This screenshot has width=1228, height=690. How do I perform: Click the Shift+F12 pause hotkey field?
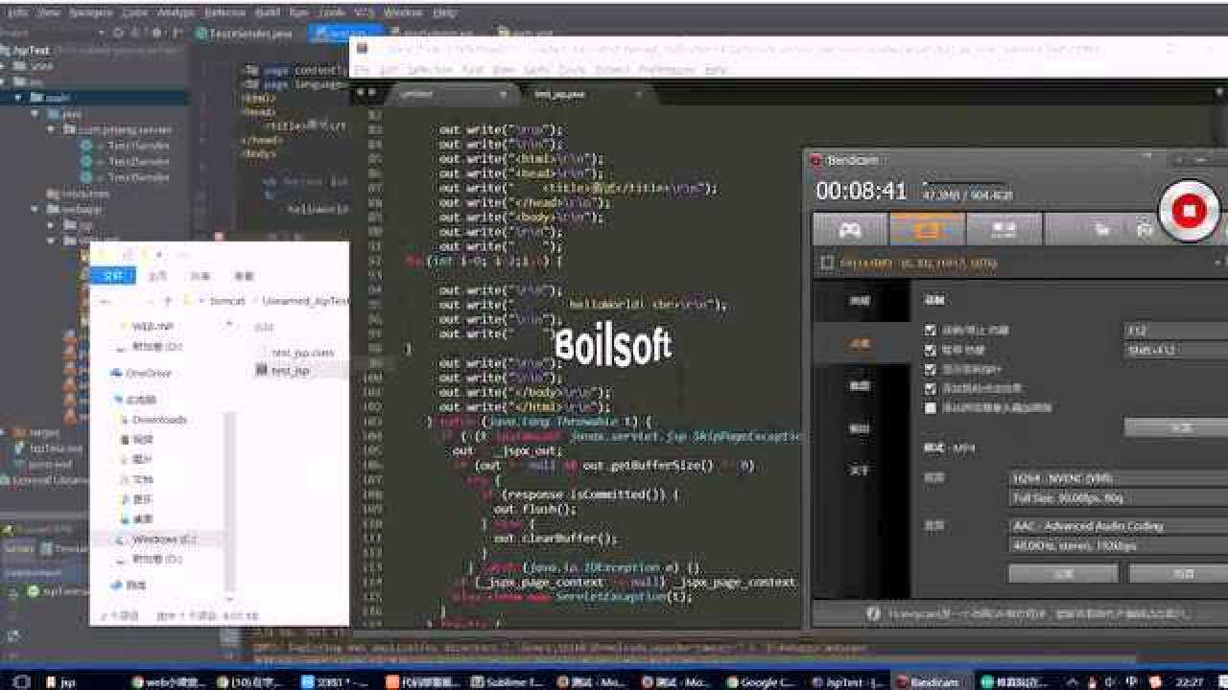click(x=1176, y=350)
